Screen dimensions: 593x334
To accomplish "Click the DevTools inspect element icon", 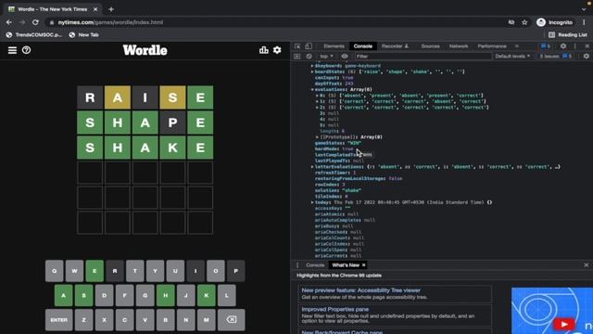I will pyautogui.click(x=297, y=46).
